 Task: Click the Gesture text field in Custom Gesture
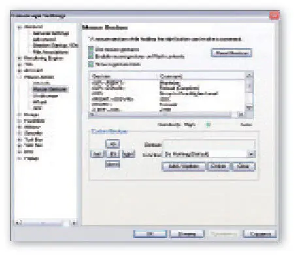click(x=209, y=144)
